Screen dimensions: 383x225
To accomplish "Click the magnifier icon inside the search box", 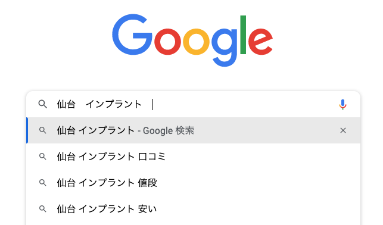I will [43, 104].
